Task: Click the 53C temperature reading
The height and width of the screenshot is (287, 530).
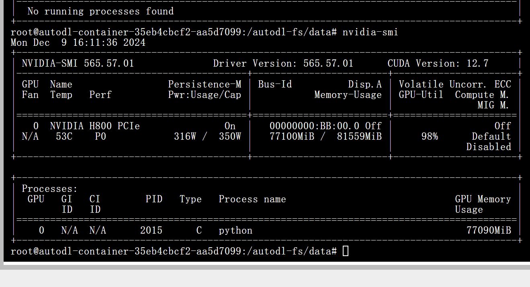Action: 64,136
